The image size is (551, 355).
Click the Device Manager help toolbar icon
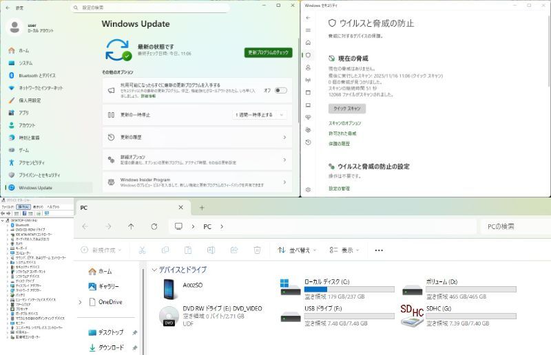25,213
